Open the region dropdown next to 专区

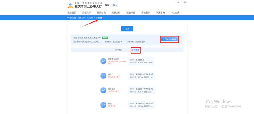[x=115, y=5]
